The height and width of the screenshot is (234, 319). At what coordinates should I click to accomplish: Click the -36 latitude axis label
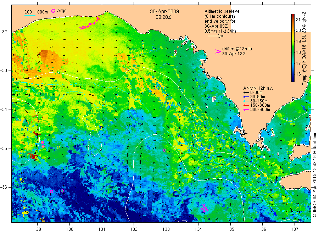pos(4,187)
